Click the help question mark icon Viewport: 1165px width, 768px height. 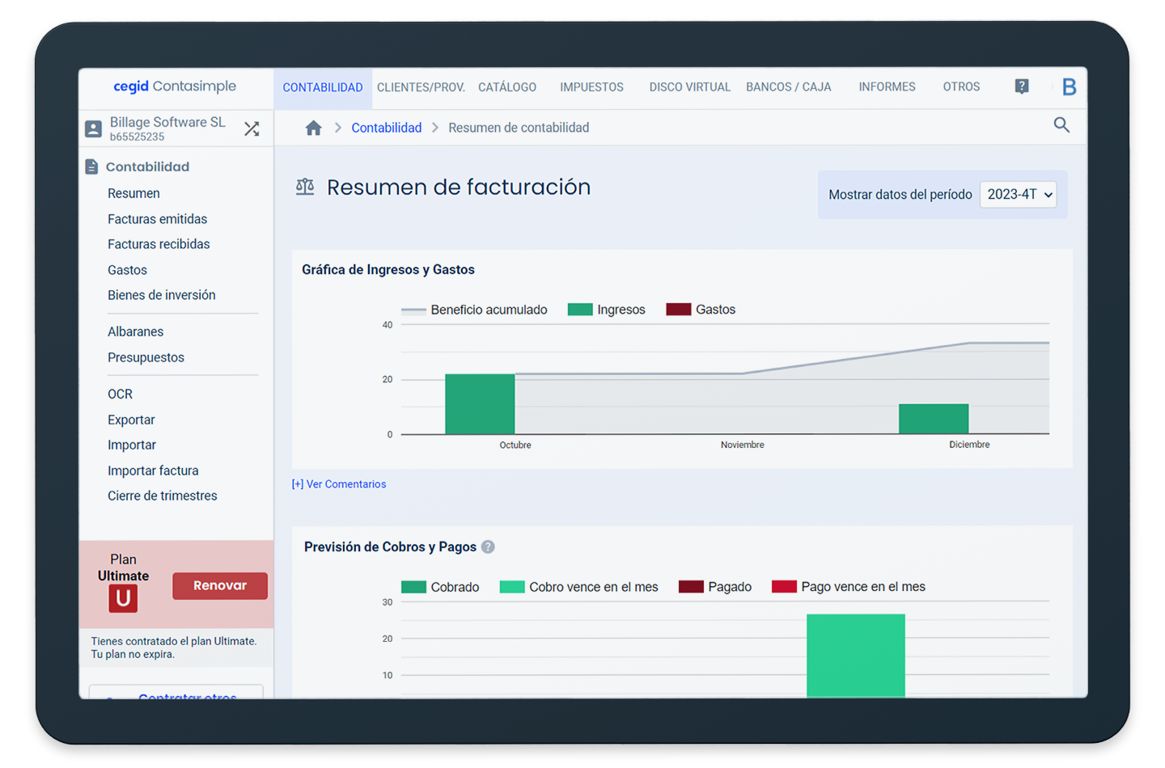point(1022,87)
